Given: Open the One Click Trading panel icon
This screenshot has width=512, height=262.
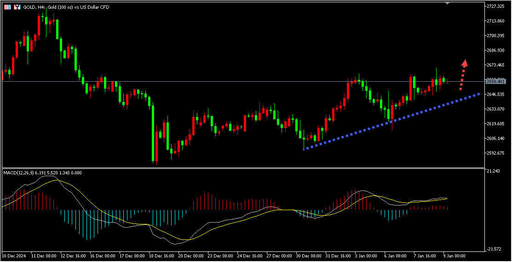Looking at the screenshot, I should (x=17, y=7).
